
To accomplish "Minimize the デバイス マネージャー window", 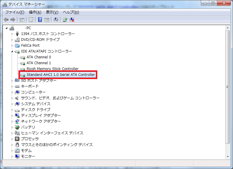I will 205,3.
